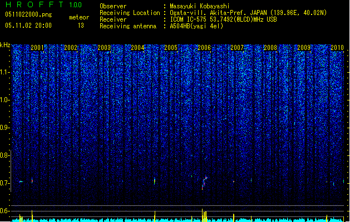Select observer name Masayuki Kobayashi
350x222 pixels.
[x=200, y=6]
